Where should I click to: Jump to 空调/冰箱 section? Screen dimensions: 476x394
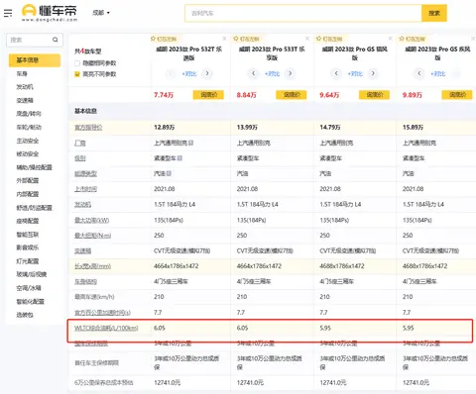point(29,288)
